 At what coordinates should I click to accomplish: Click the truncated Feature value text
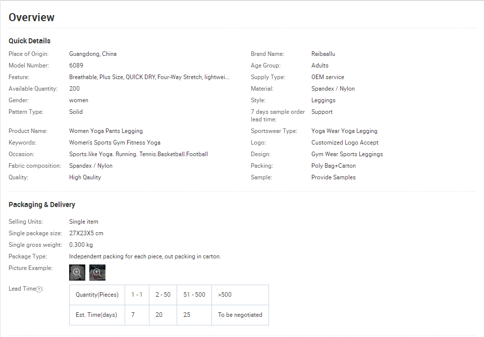[149, 77]
